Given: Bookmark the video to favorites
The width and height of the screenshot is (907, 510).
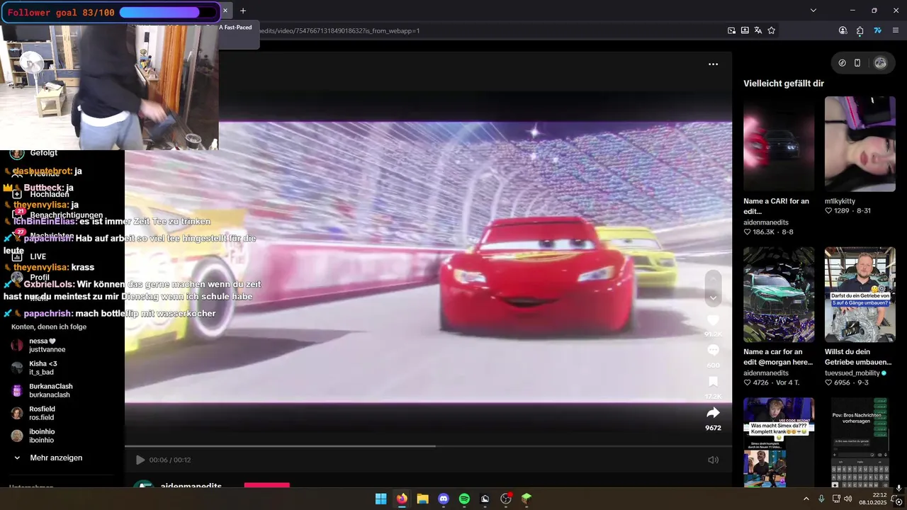Looking at the screenshot, I should 714,382.
